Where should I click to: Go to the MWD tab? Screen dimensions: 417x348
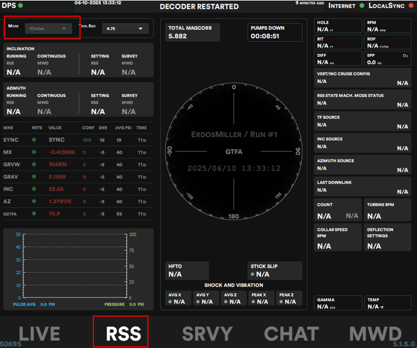tap(375, 333)
